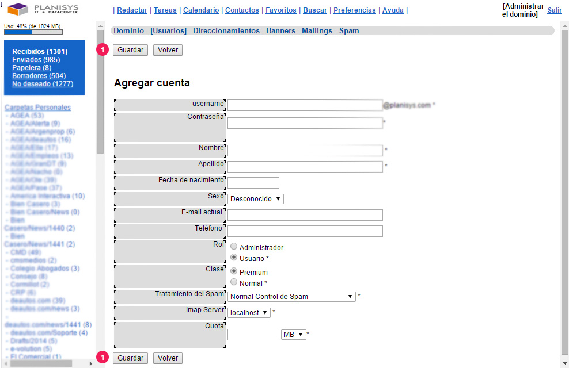Open the Recibidos (1301) folder
This screenshot has width=569, height=368.
[x=40, y=51]
